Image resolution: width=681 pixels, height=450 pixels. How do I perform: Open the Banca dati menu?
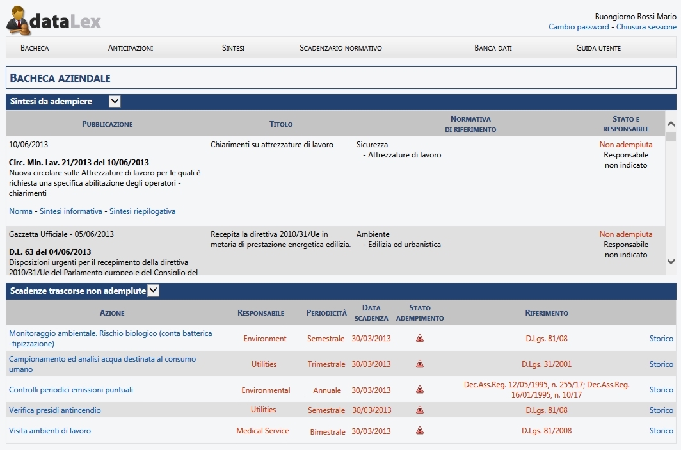(x=493, y=48)
